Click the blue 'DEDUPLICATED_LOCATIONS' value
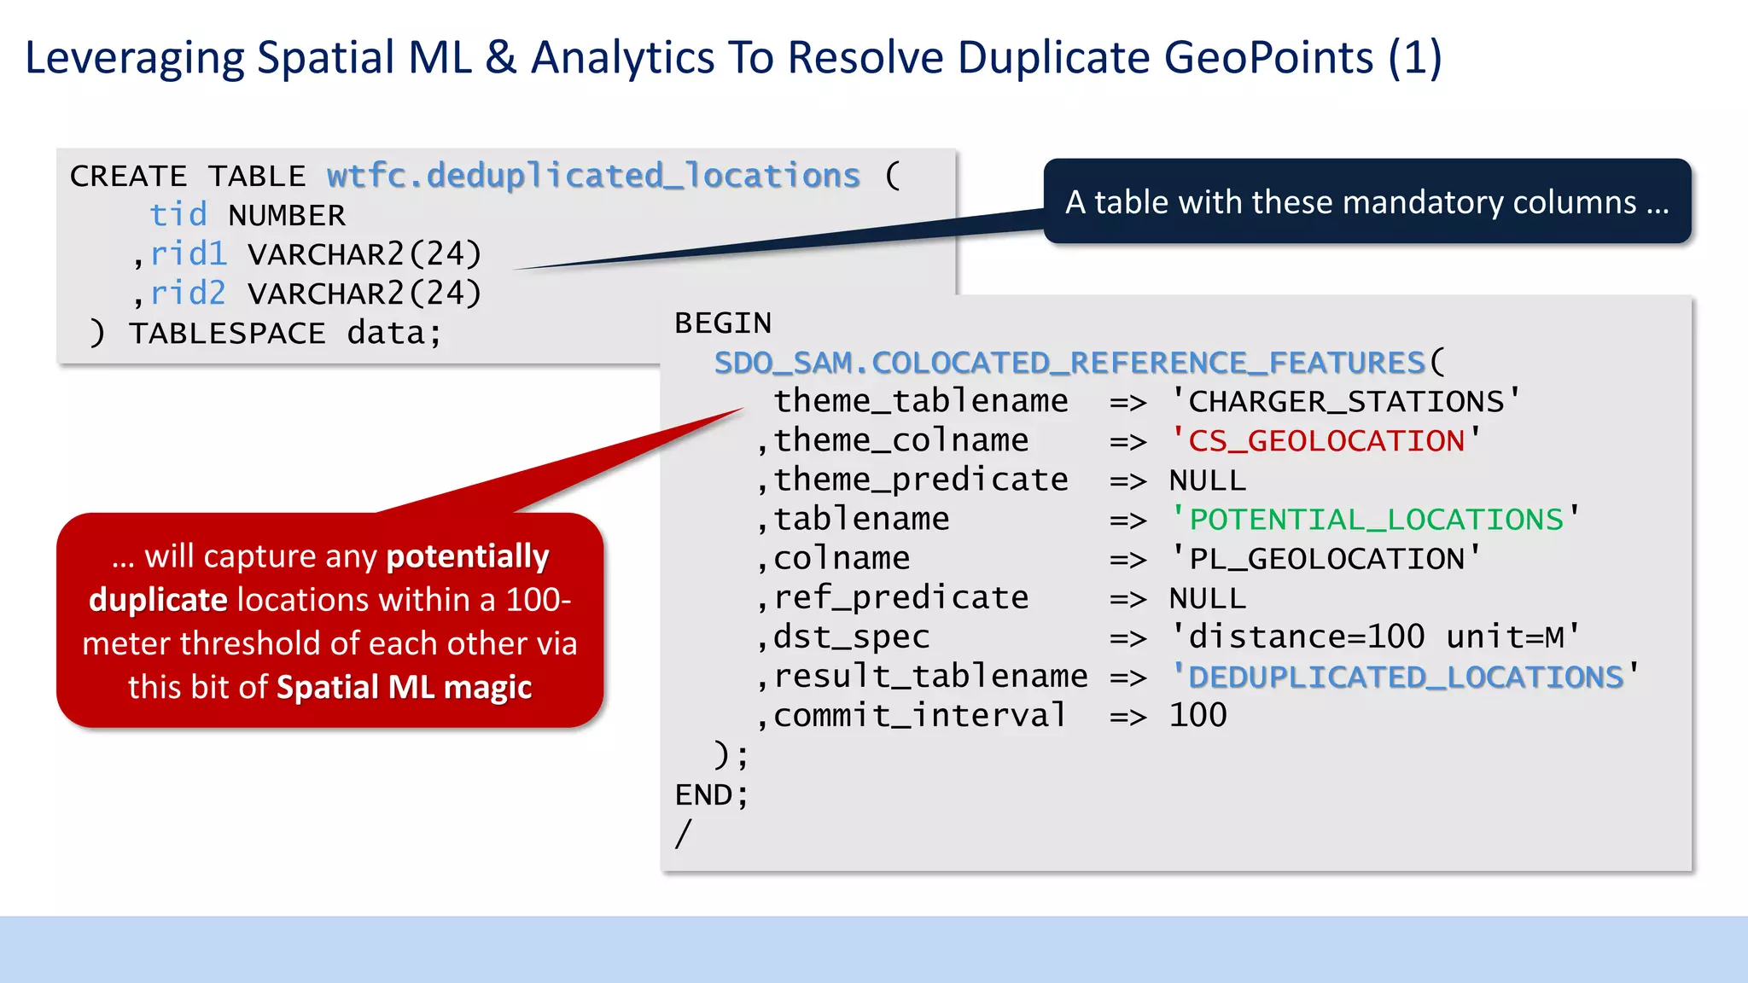Viewport: 1748px width, 983px height. pyautogui.click(x=1405, y=676)
